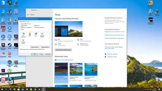Tick the Control Panel (Панель управления) checkbox
This screenshot has height=91, width=162.
(x=35, y=28)
